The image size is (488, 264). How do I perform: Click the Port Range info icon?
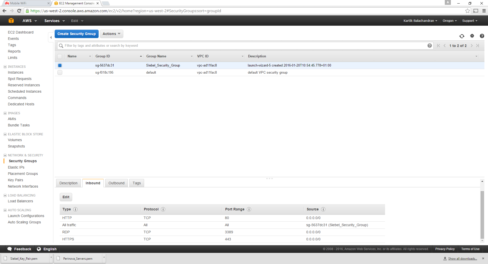click(249, 209)
